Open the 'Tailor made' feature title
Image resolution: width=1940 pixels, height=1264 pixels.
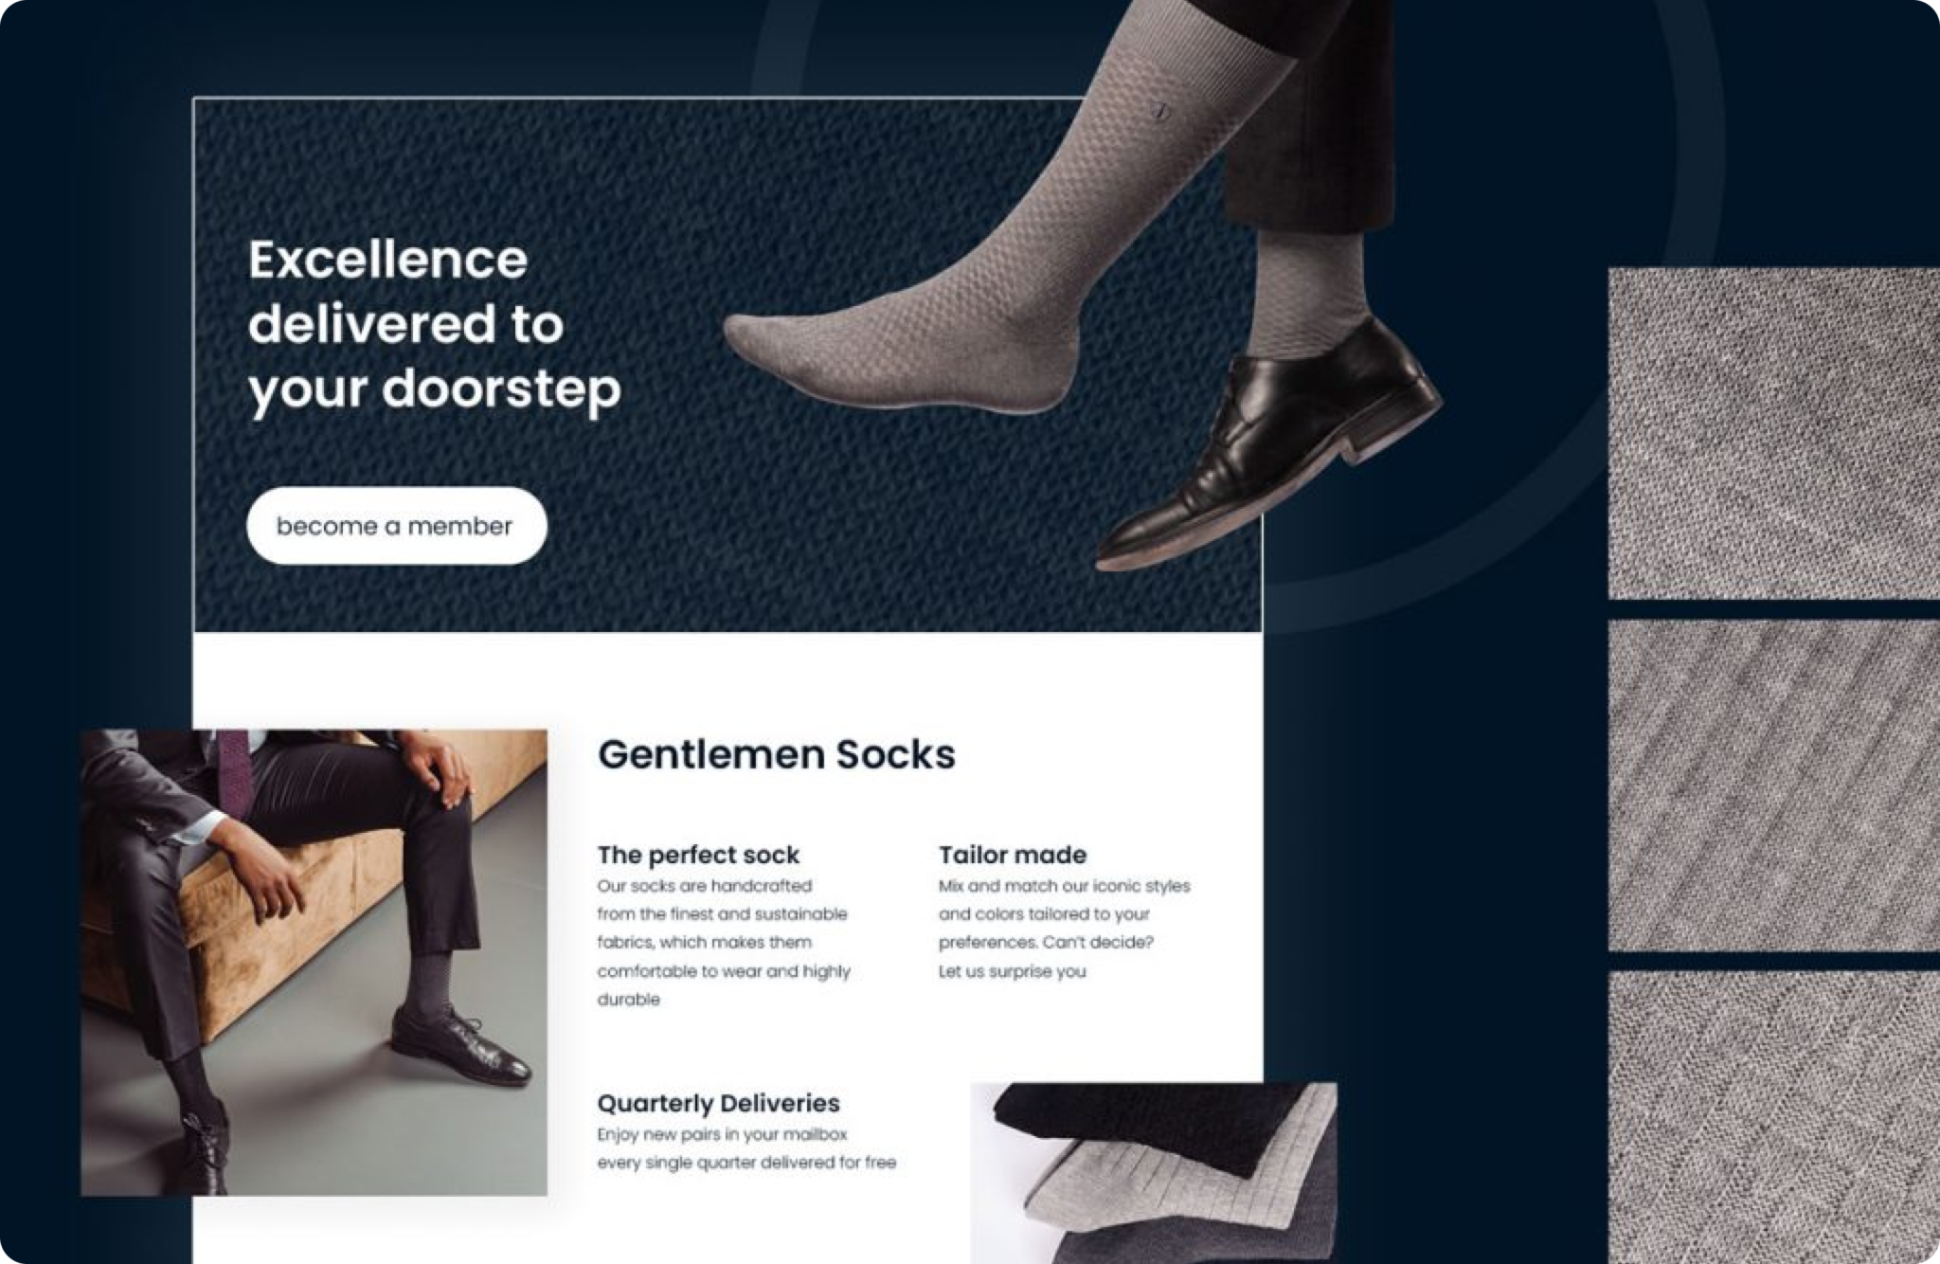tap(1013, 855)
